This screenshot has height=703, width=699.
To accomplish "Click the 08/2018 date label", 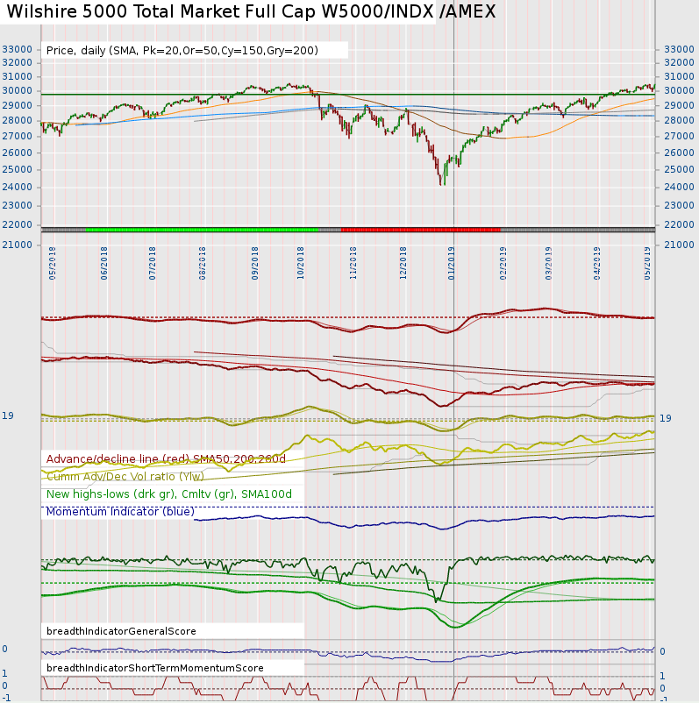I will pos(203,263).
